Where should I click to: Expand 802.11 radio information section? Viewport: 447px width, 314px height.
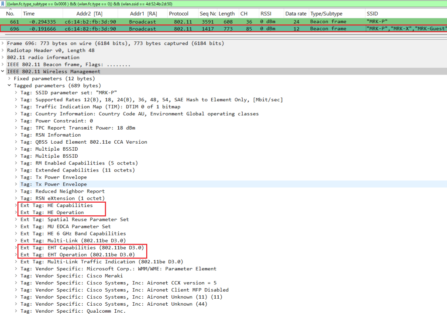tap(3, 57)
